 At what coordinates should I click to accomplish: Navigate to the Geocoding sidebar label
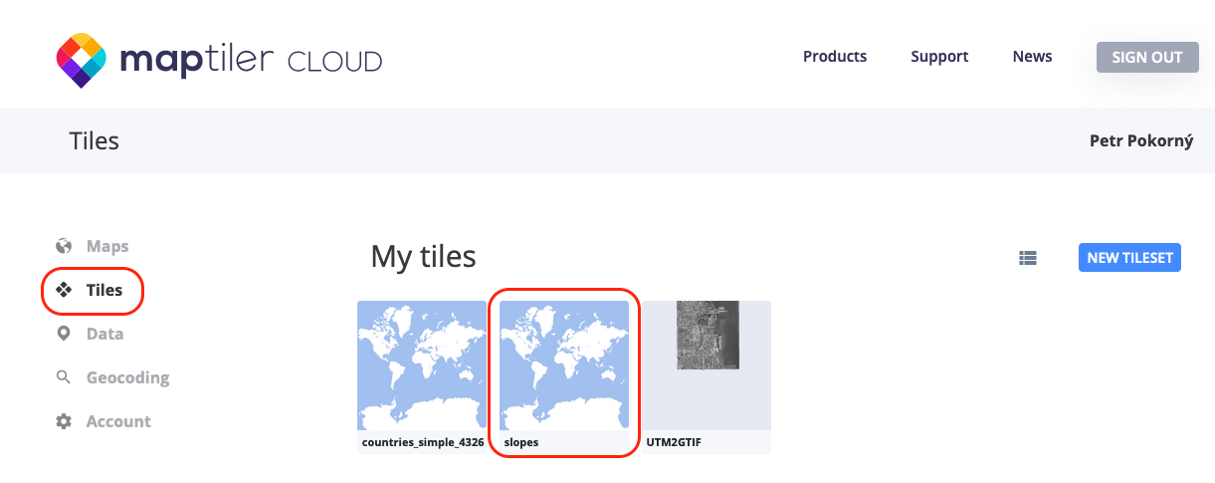pos(127,377)
